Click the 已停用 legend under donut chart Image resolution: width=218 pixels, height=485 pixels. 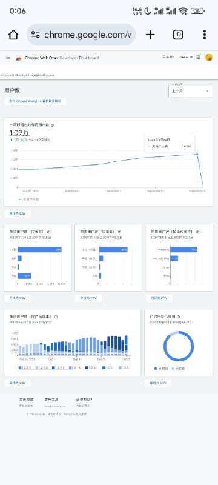click(x=177, y=369)
